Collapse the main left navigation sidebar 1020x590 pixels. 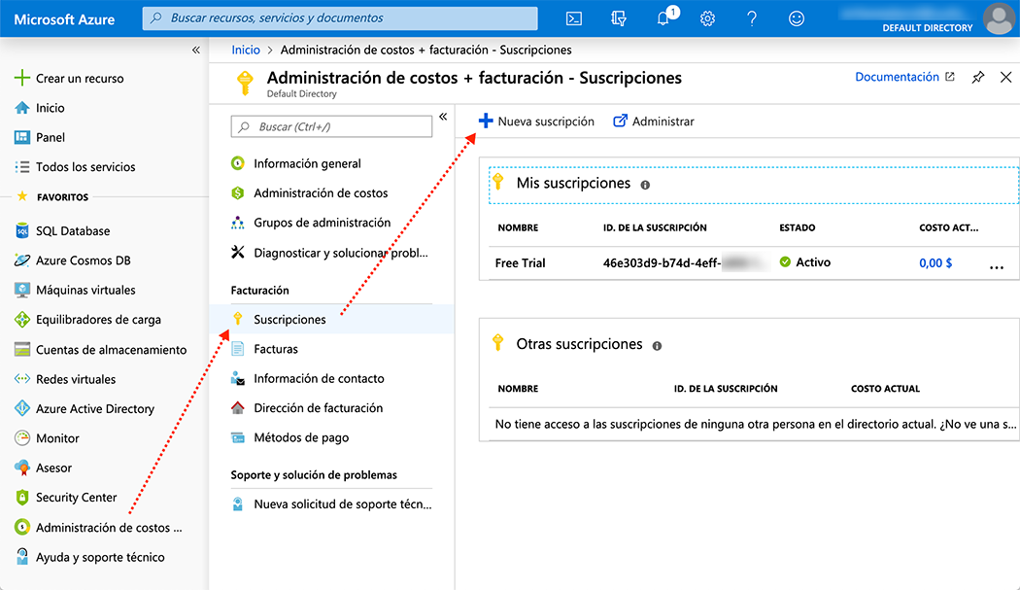click(196, 51)
